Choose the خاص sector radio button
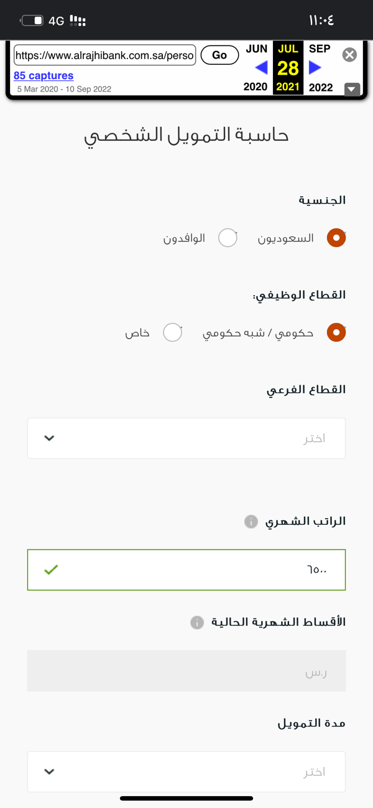 tap(172, 332)
